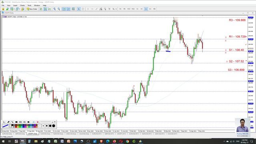Click the presenter webcam thumbnail

(x=242, y=127)
